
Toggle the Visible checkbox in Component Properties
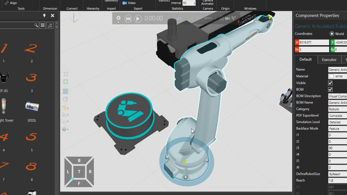pos(330,83)
